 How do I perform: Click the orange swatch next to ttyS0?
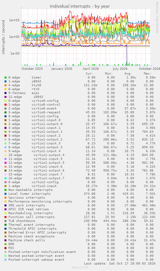(5, 85)
